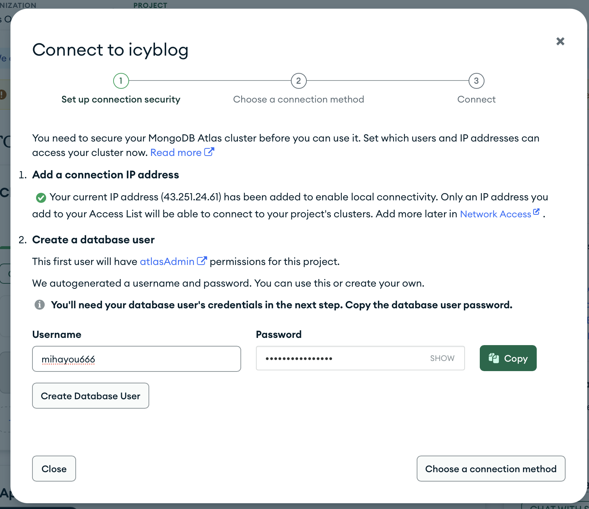Open the atlasAdmin permissions link
The width and height of the screenshot is (589, 509).
click(173, 261)
